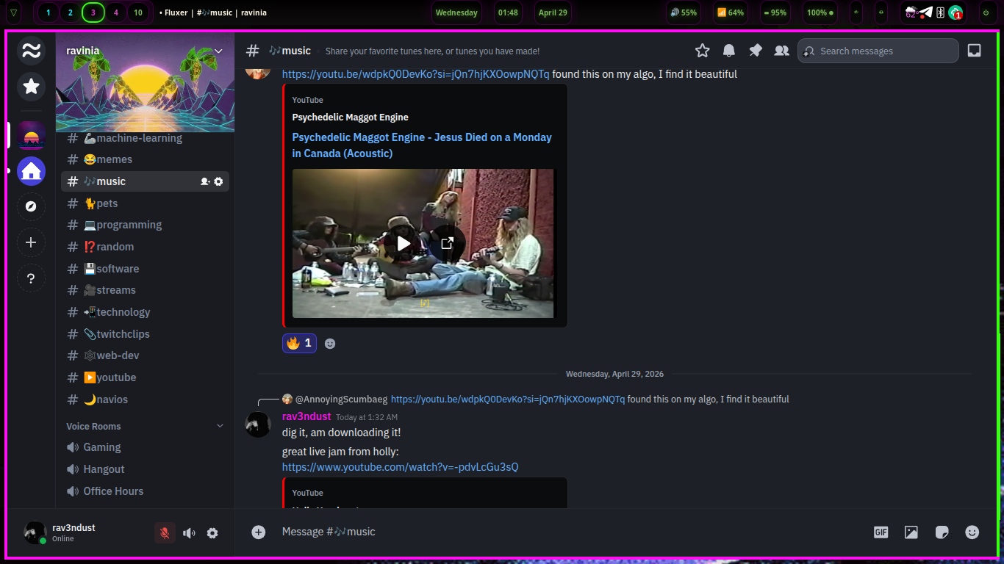Open the pdvLcGu3sQ YouTube link
1004x564 pixels.
coord(400,467)
